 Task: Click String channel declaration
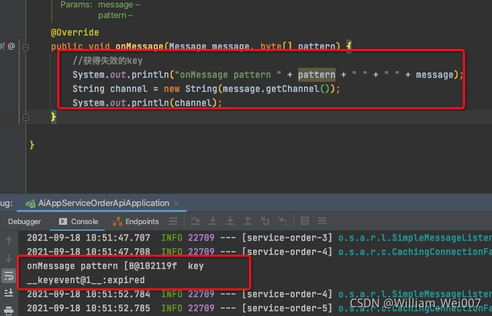[x=110, y=89]
